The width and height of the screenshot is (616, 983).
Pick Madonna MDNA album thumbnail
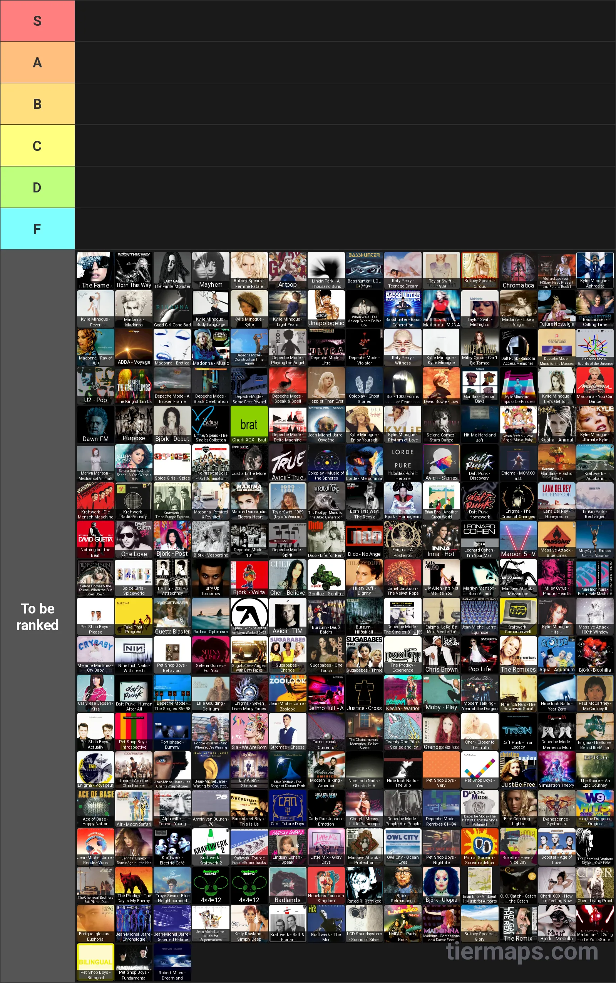[441, 309]
